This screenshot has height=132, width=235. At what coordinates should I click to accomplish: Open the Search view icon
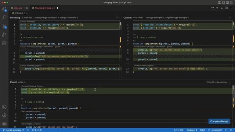4,18
